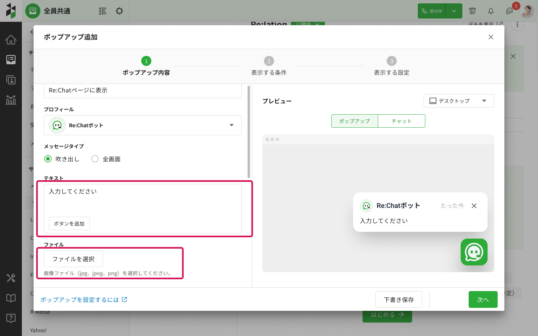Expand the 受付中 status dropdown arrow
Viewport: 538px width, 336px height.
(x=454, y=11)
